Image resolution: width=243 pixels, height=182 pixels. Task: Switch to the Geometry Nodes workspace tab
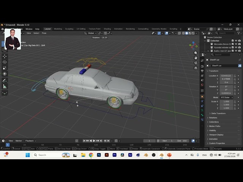coord(159,29)
